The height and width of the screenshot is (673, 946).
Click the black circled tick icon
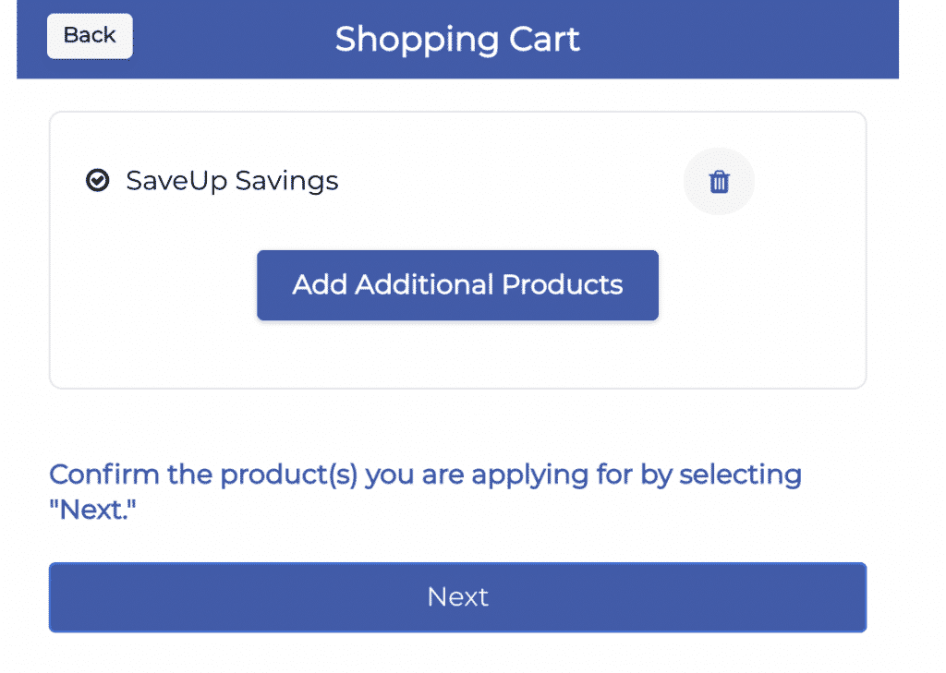click(97, 180)
